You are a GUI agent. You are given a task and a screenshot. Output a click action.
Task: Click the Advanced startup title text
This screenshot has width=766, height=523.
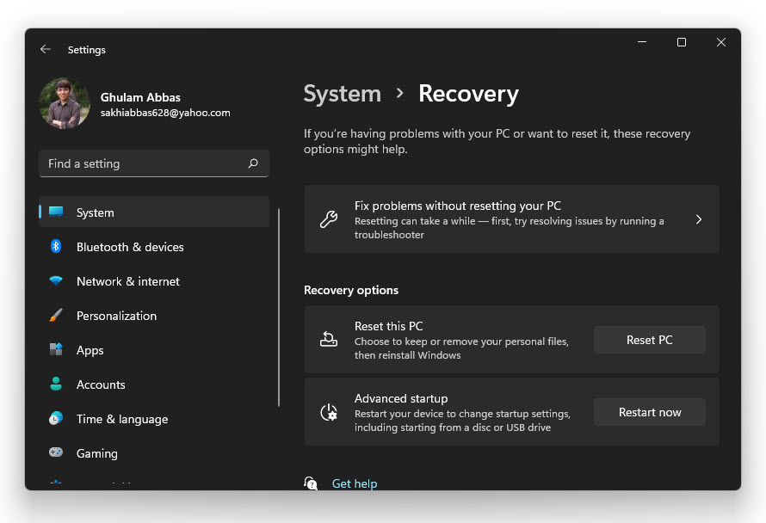tap(401, 398)
